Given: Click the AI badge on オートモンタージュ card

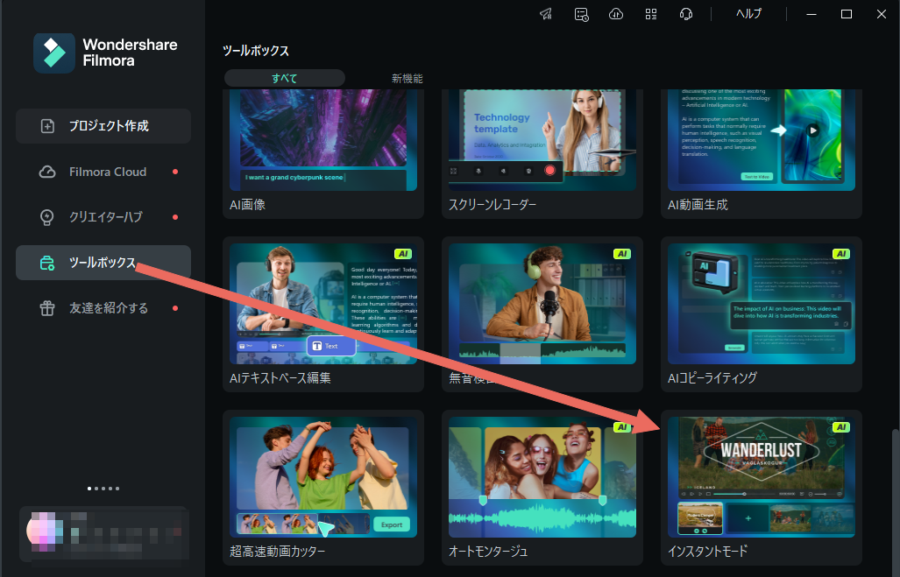Looking at the screenshot, I should 622,426.
